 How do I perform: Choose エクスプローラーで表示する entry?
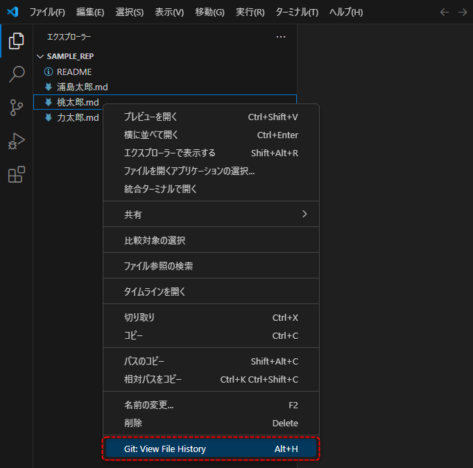tap(211, 153)
